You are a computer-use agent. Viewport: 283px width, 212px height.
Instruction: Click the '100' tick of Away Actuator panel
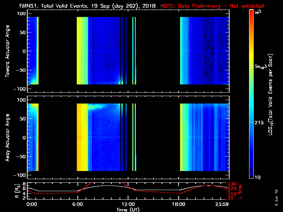(x=22, y=100)
